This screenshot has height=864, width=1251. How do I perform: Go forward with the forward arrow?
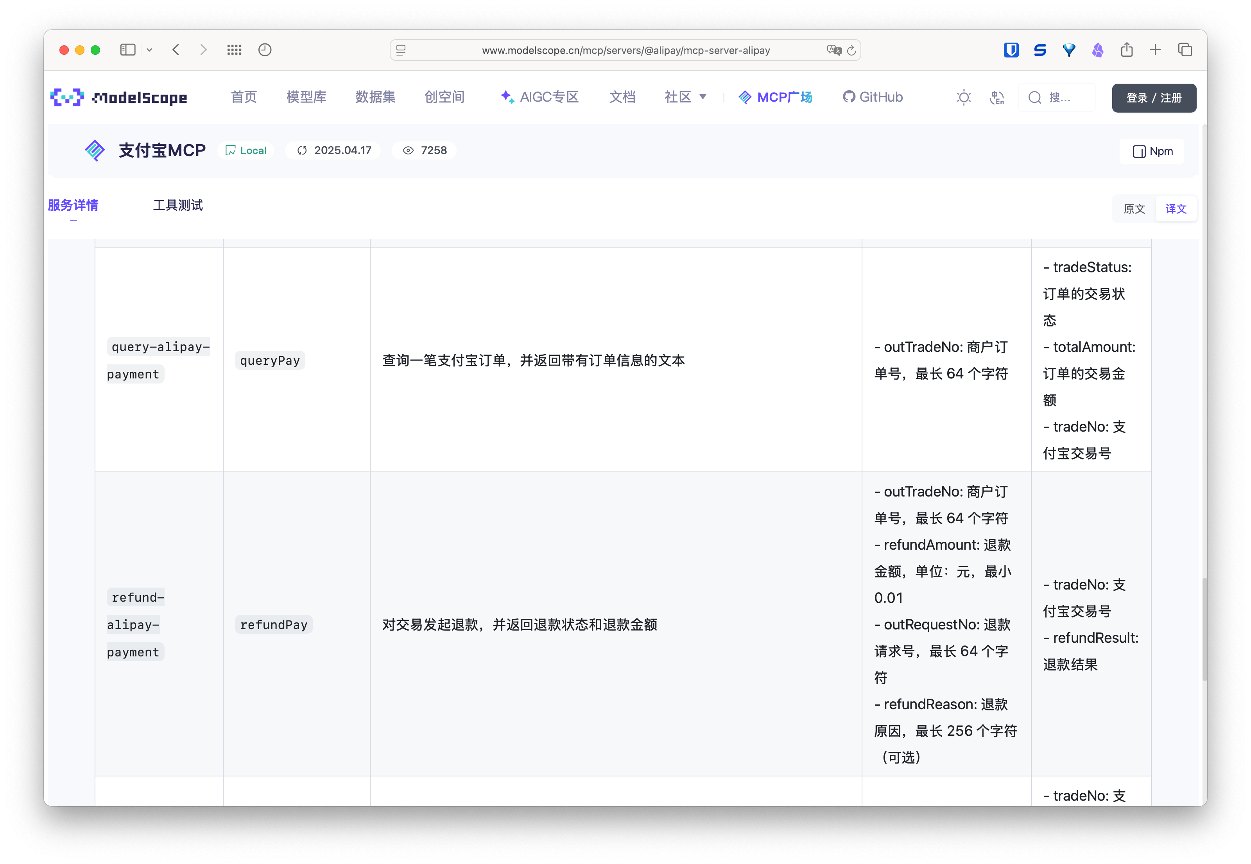[204, 50]
